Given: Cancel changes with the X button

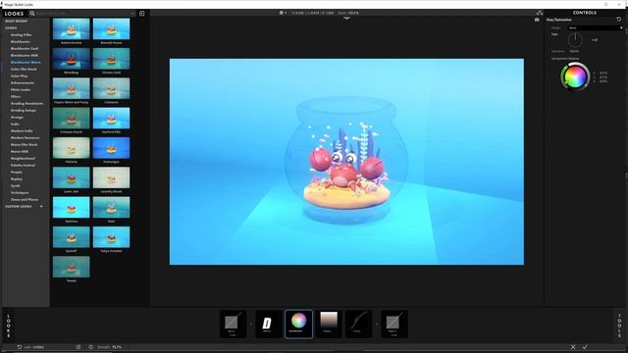Looking at the screenshot, I should click(573, 347).
